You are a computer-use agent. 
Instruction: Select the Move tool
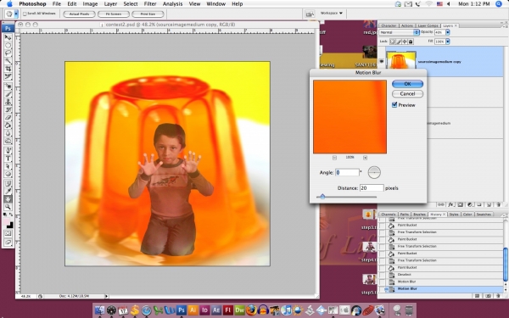pyautogui.click(x=8, y=37)
